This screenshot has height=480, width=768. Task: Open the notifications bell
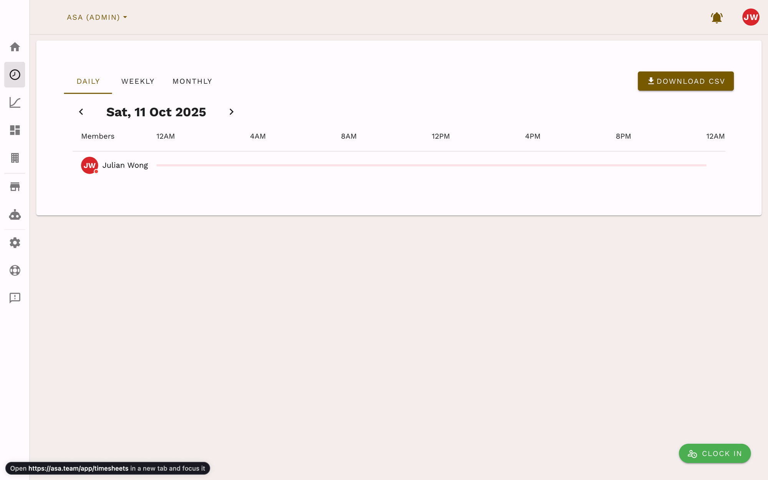pos(717,18)
